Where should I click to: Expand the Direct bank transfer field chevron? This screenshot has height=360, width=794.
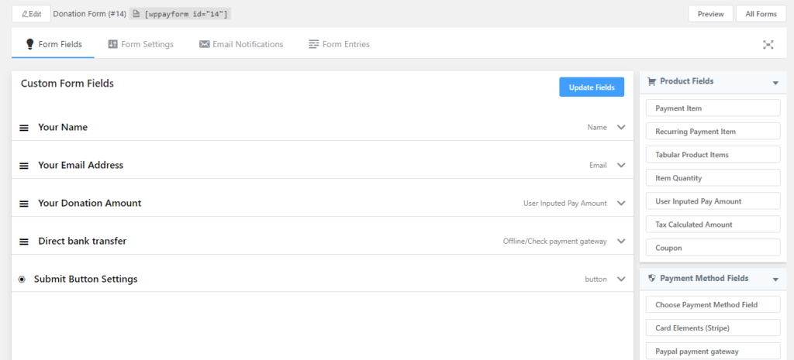tap(621, 241)
